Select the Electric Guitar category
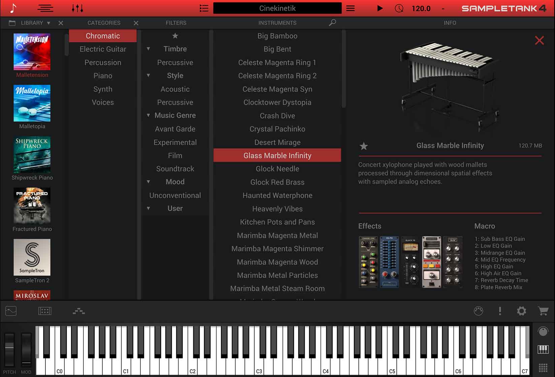This screenshot has width=555, height=377. 103,49
